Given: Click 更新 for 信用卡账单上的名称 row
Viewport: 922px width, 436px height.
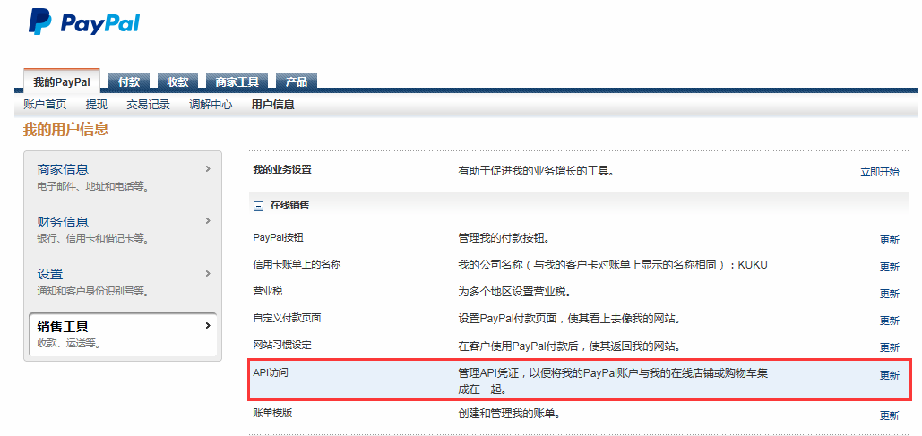Looking at the screenshot, I should [x=889, y=267].
